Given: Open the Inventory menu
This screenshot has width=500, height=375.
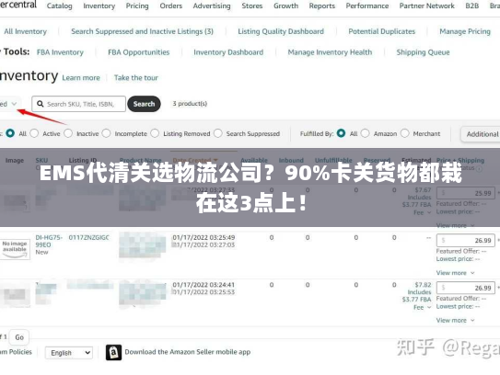Looking at the screenshot, I should pos(99,6).
